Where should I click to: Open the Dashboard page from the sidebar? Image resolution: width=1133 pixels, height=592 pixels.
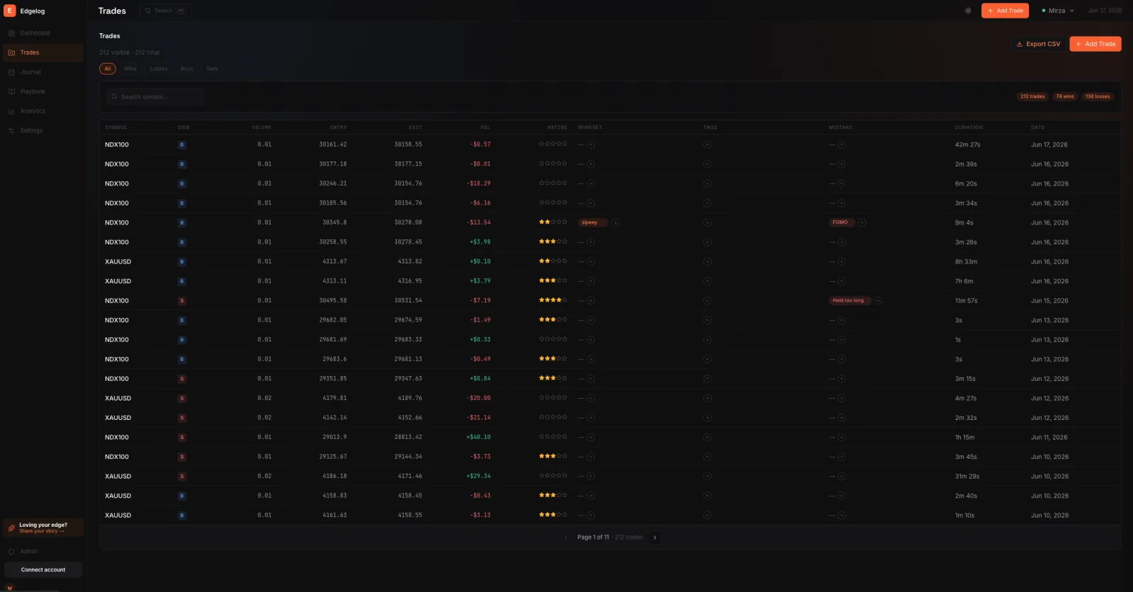[43, 33]
